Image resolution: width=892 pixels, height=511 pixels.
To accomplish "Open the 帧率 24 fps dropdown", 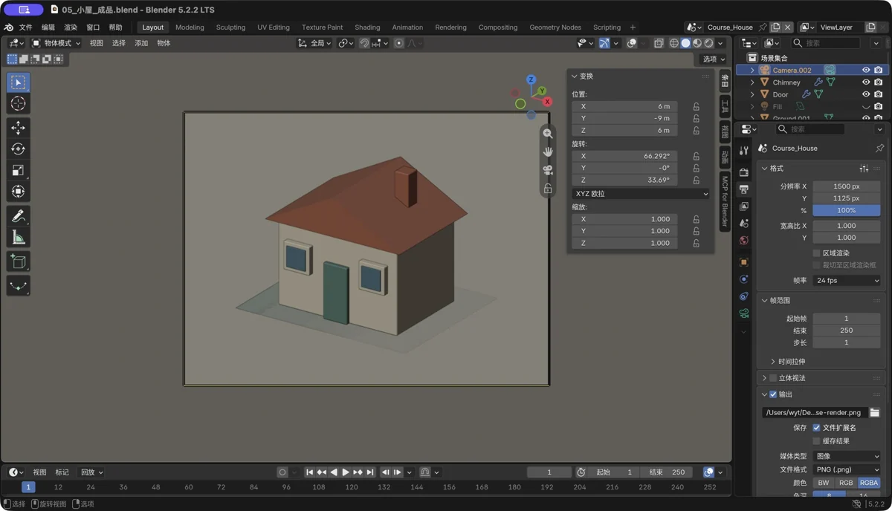I will point(847,281).
